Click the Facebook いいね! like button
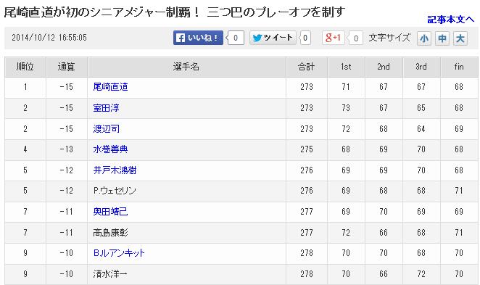The width and height of the screenshot is (480, 285). [x=198, y=38]
